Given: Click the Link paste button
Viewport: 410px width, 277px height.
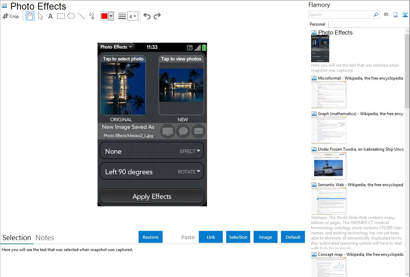Looking at the screenshot, I should (211, 237).
